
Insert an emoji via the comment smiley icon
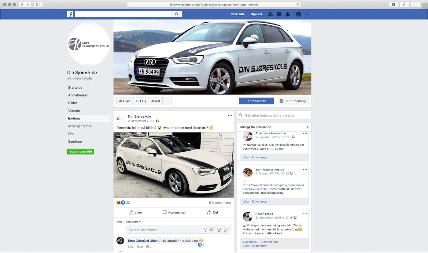coord(205,230)
